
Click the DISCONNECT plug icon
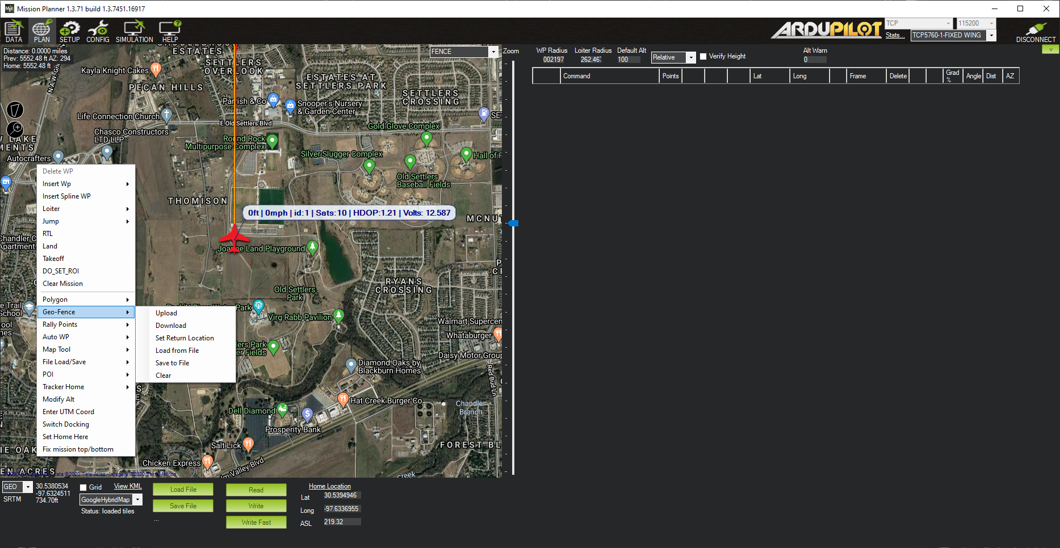(x=1036, y=32)
